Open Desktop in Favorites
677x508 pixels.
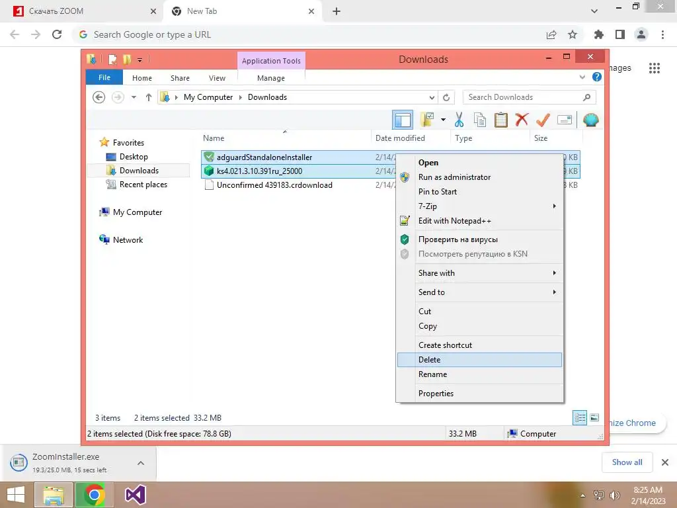134,156
